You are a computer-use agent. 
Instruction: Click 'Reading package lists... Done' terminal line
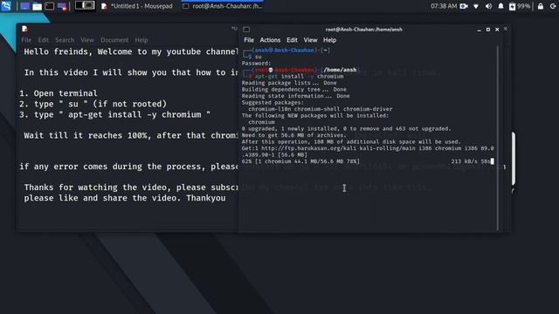pos(289,83)
